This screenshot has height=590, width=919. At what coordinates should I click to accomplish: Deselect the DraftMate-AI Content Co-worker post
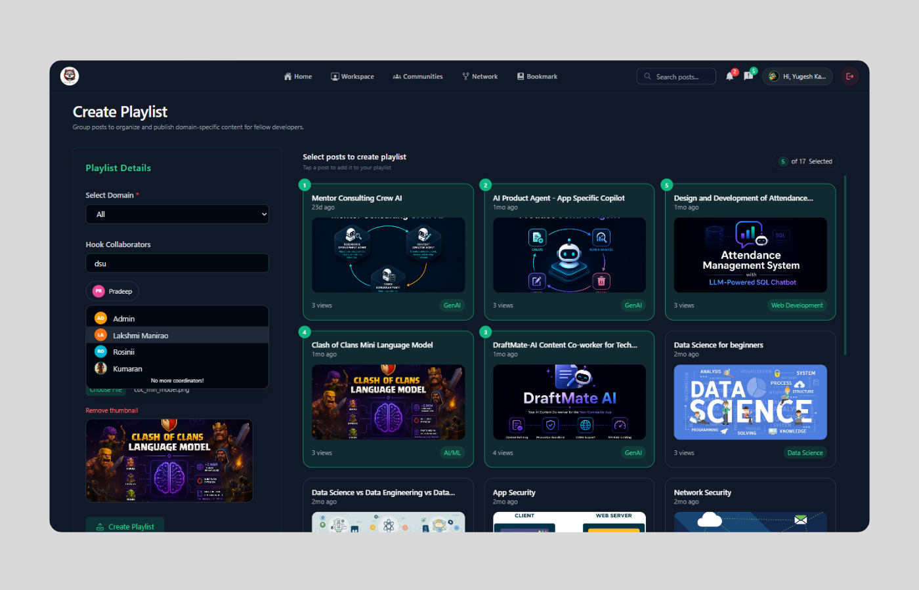[569, 399]
